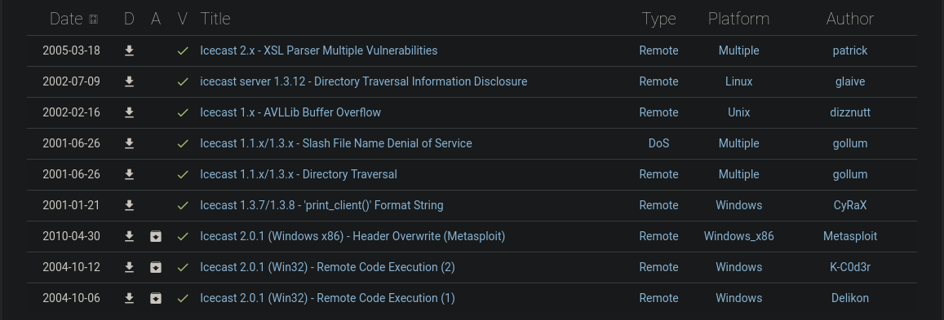Click verified checkmark on Directory Traversal row

pos(183,175)
